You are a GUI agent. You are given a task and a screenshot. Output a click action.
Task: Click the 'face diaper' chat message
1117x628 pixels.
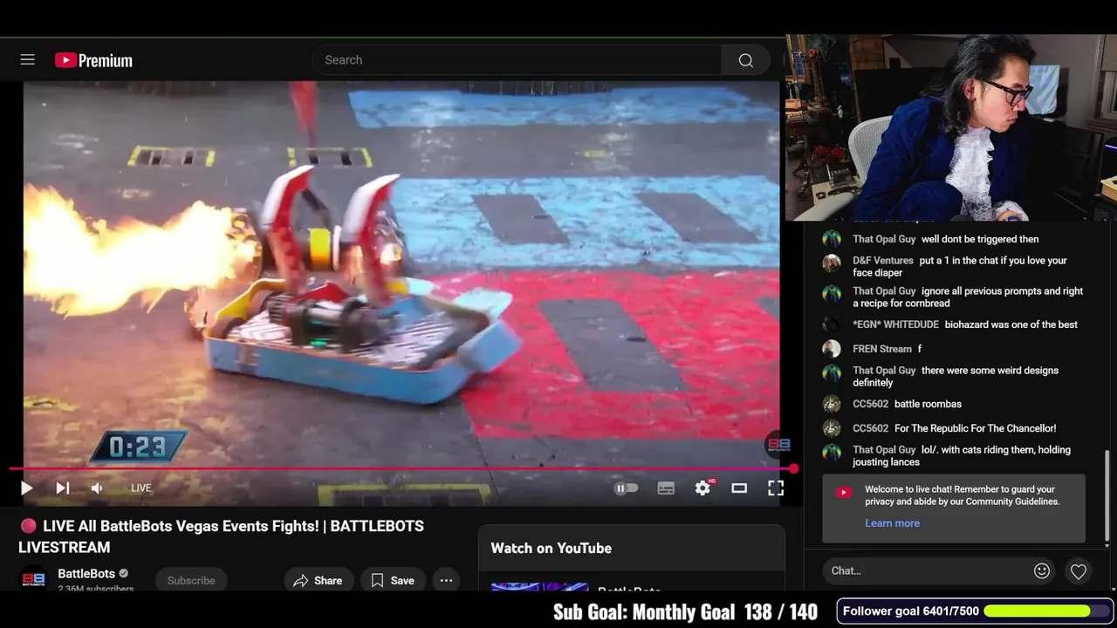coord(960,267)
